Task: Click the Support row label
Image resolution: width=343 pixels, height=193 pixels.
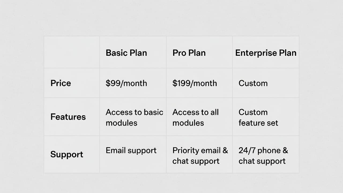Action: [x=67, y=154]
